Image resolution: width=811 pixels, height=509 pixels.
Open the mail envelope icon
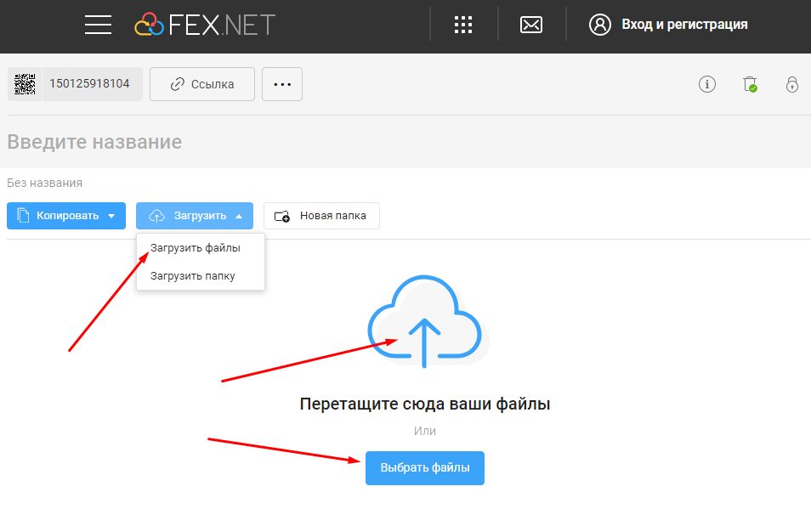[x=531, y=25]
